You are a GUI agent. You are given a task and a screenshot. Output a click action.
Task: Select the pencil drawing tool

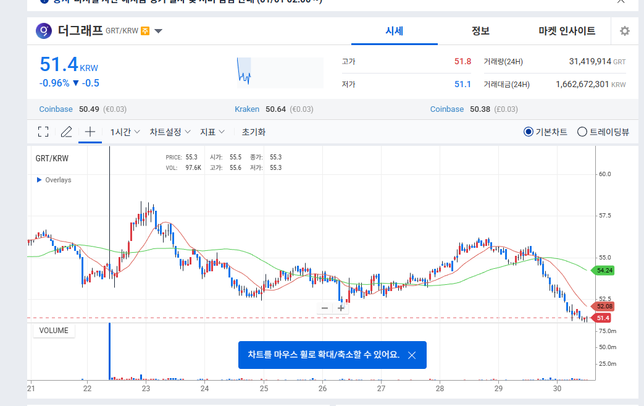[x=67, y=132]
